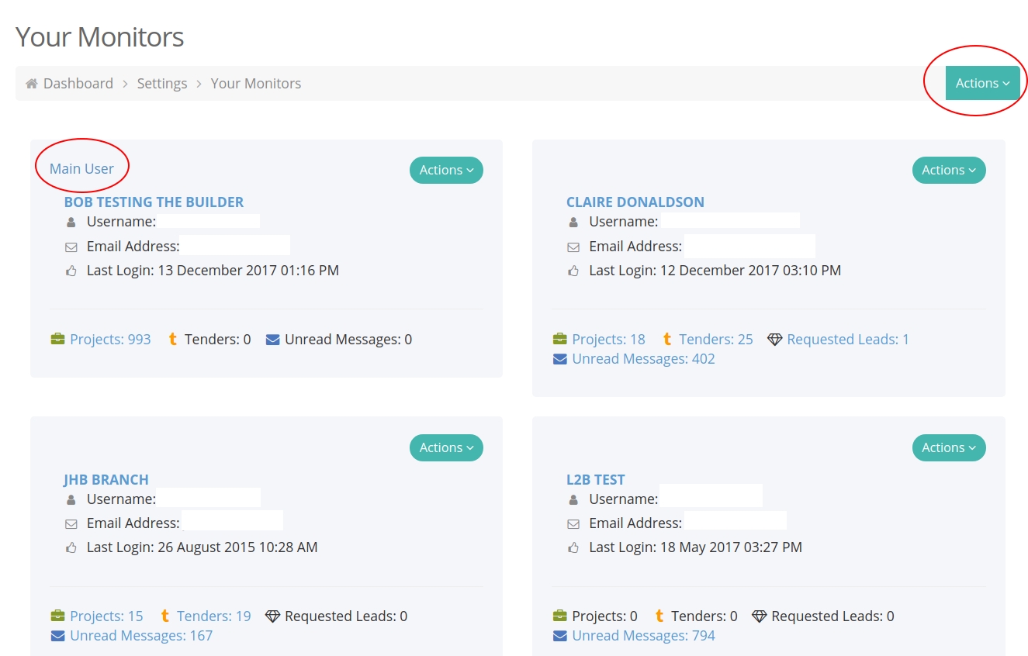The height and width of the screenshot is (656, 1028).
Task: Click the orange t icon in Bob's card
Action: tap(173, 340)
